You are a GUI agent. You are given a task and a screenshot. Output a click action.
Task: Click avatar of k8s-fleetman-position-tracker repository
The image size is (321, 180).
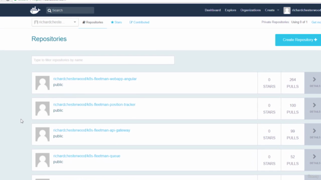tap(42, 108)
